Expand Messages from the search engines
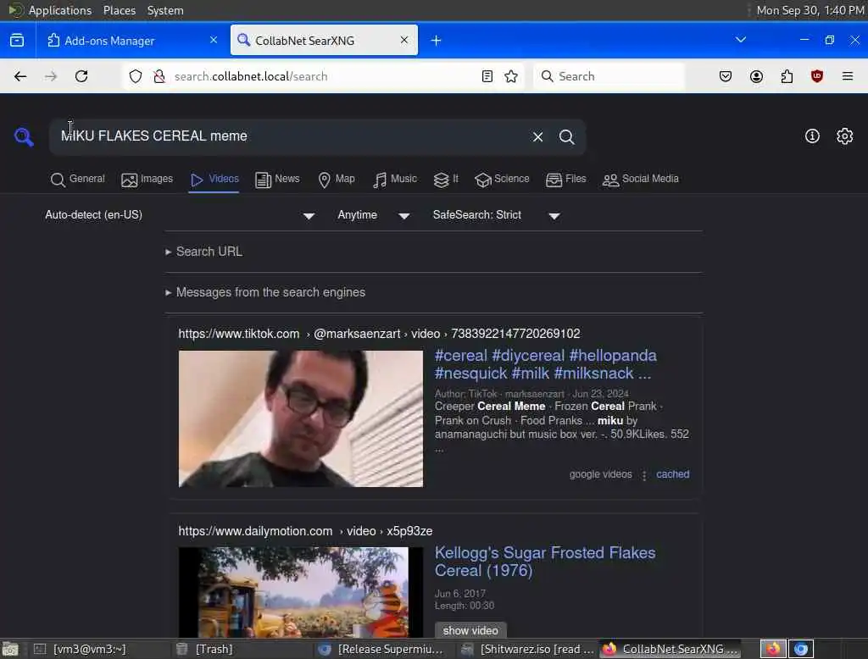Image resolution: width=868 pixels, height=659 pixels. 265,292
